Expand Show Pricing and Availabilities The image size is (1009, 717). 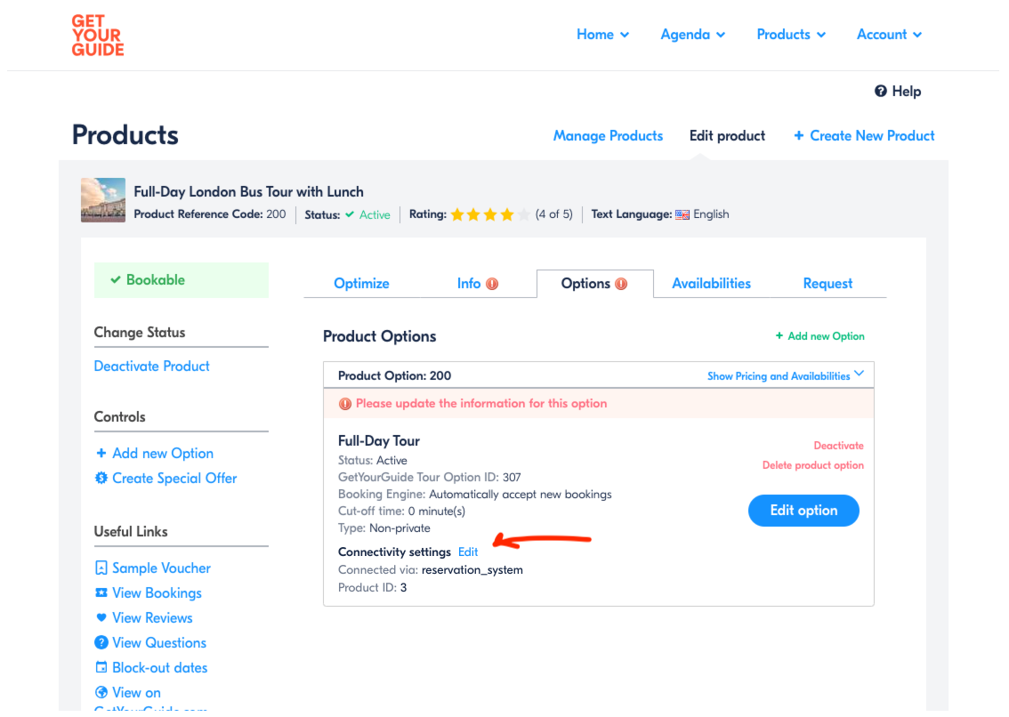point(785,376)
